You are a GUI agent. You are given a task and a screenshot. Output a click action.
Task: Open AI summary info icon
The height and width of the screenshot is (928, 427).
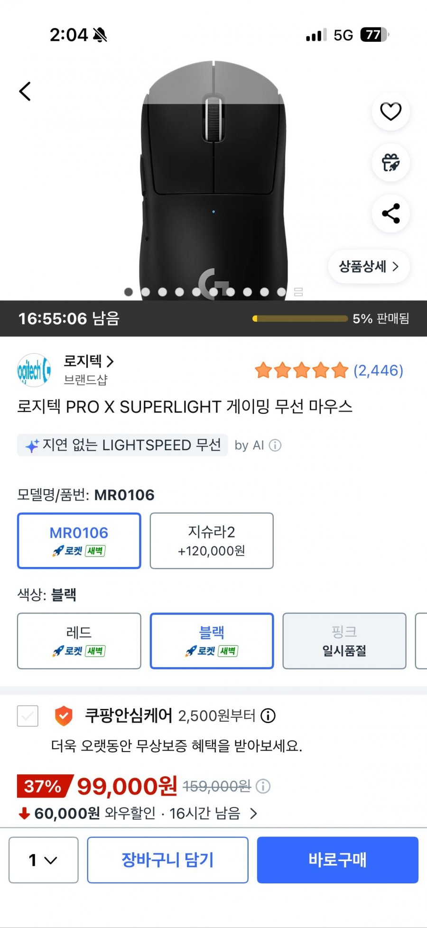point(275,445)
